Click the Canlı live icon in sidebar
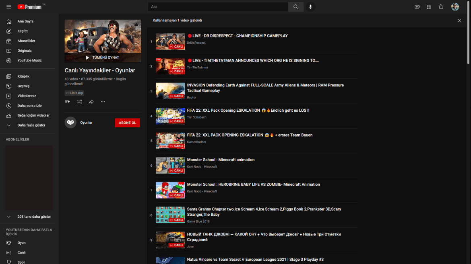471x264 pixels. 9,253
